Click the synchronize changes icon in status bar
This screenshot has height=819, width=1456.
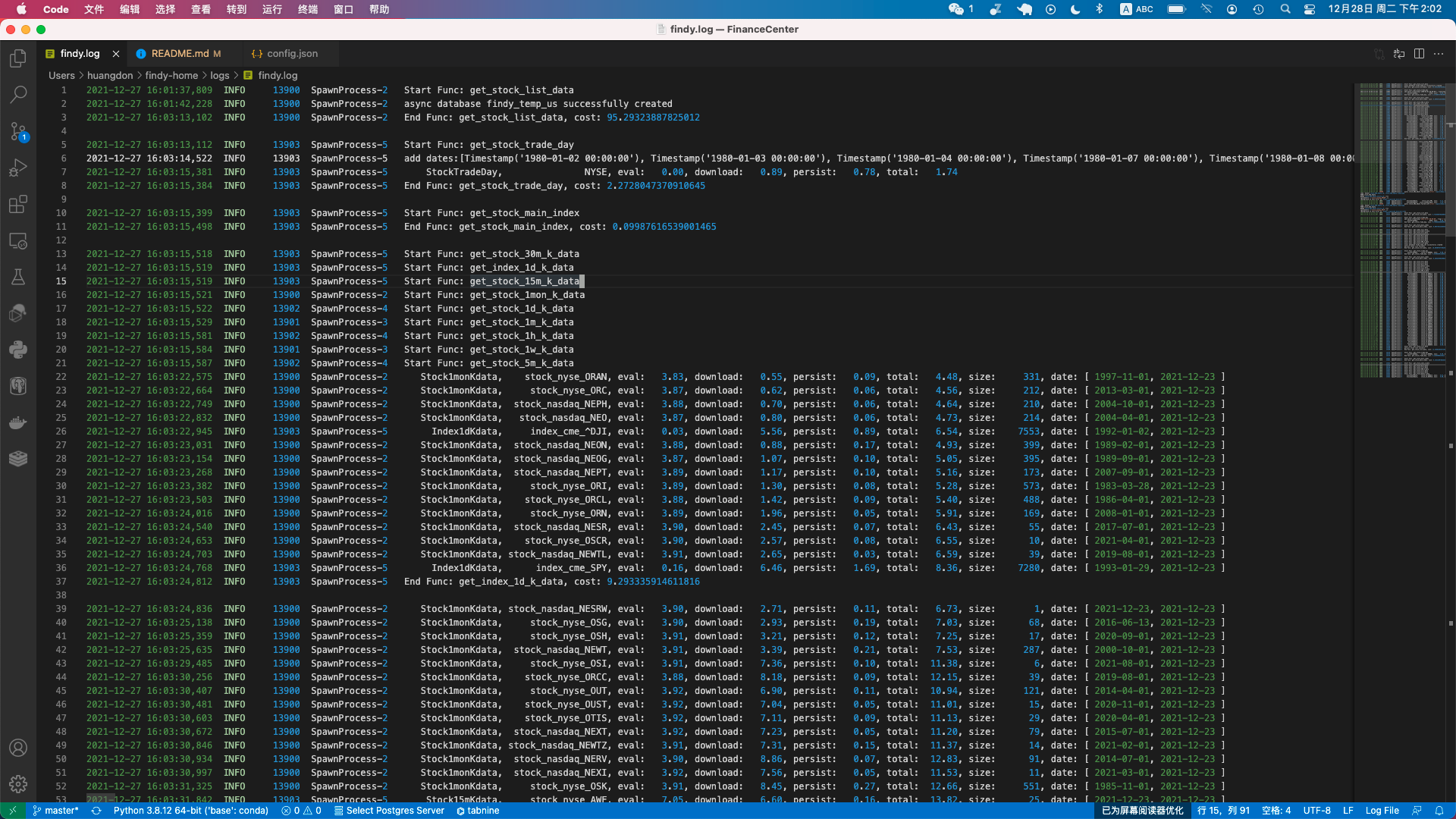96,811
